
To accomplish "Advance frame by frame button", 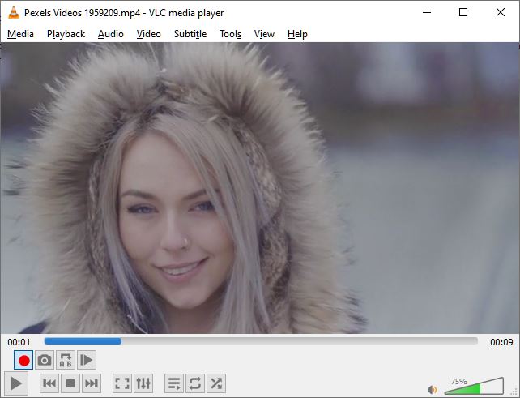I will tap(87, 360).
